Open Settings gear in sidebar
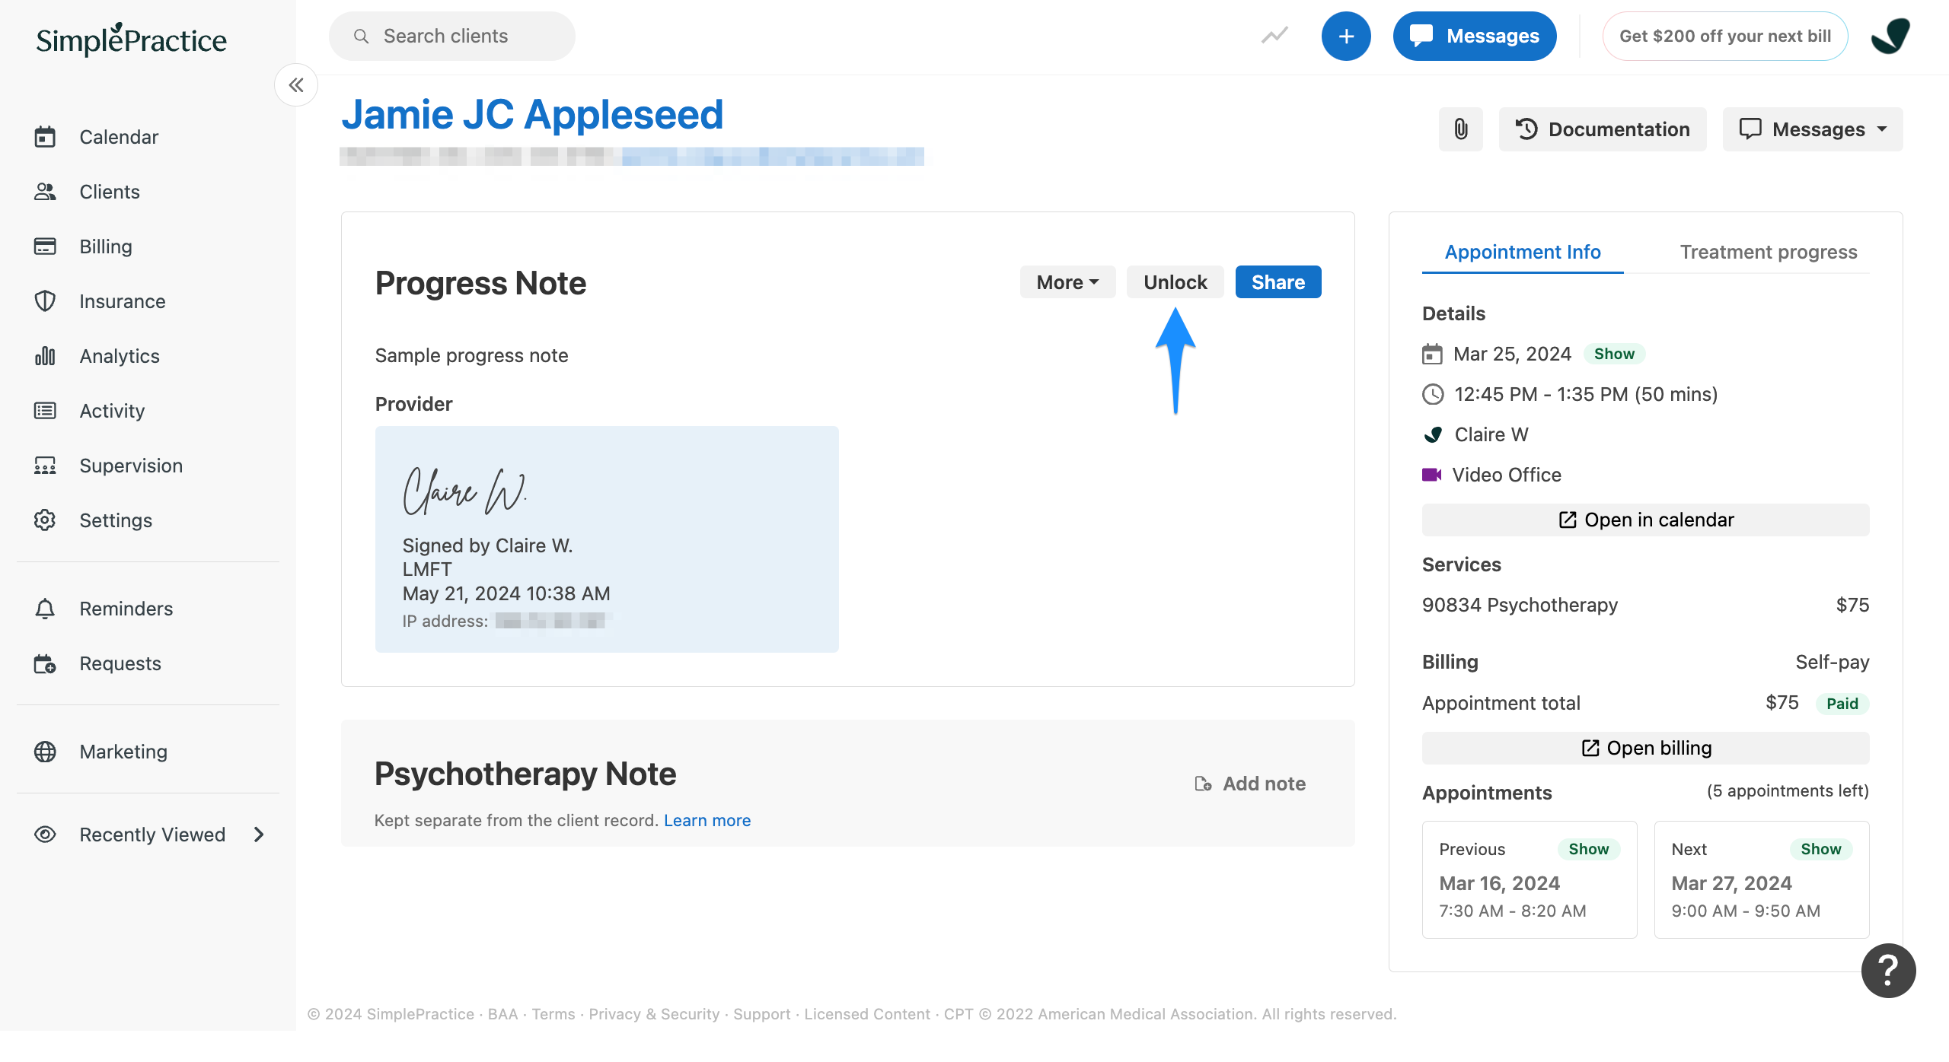Viewport: 1949px width, 1062px height. 45,520
